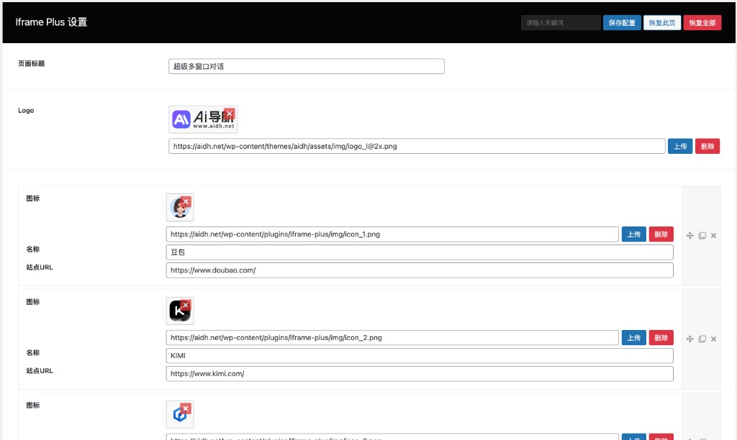
Task: Focus the keyword search box in header
Action: pos(560,23)
